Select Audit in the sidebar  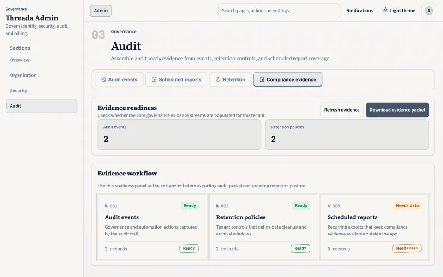click(41, 106)
